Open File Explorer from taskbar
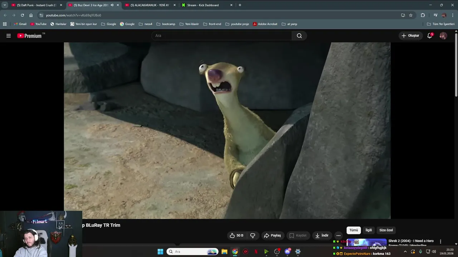 click(224, 252)
